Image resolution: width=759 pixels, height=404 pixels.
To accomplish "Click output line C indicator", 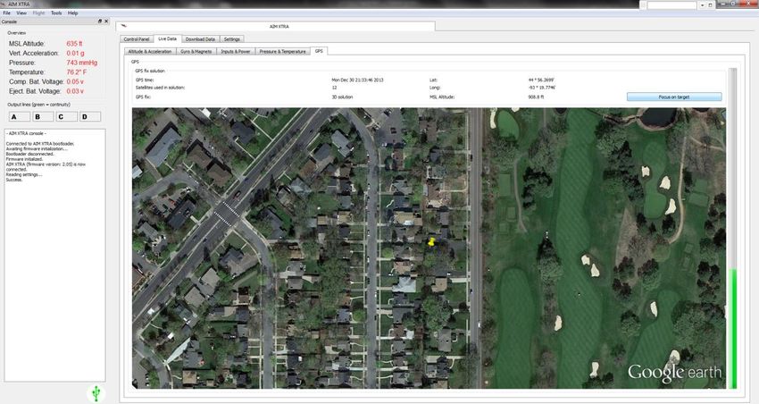I will click(x=67, y=117).
